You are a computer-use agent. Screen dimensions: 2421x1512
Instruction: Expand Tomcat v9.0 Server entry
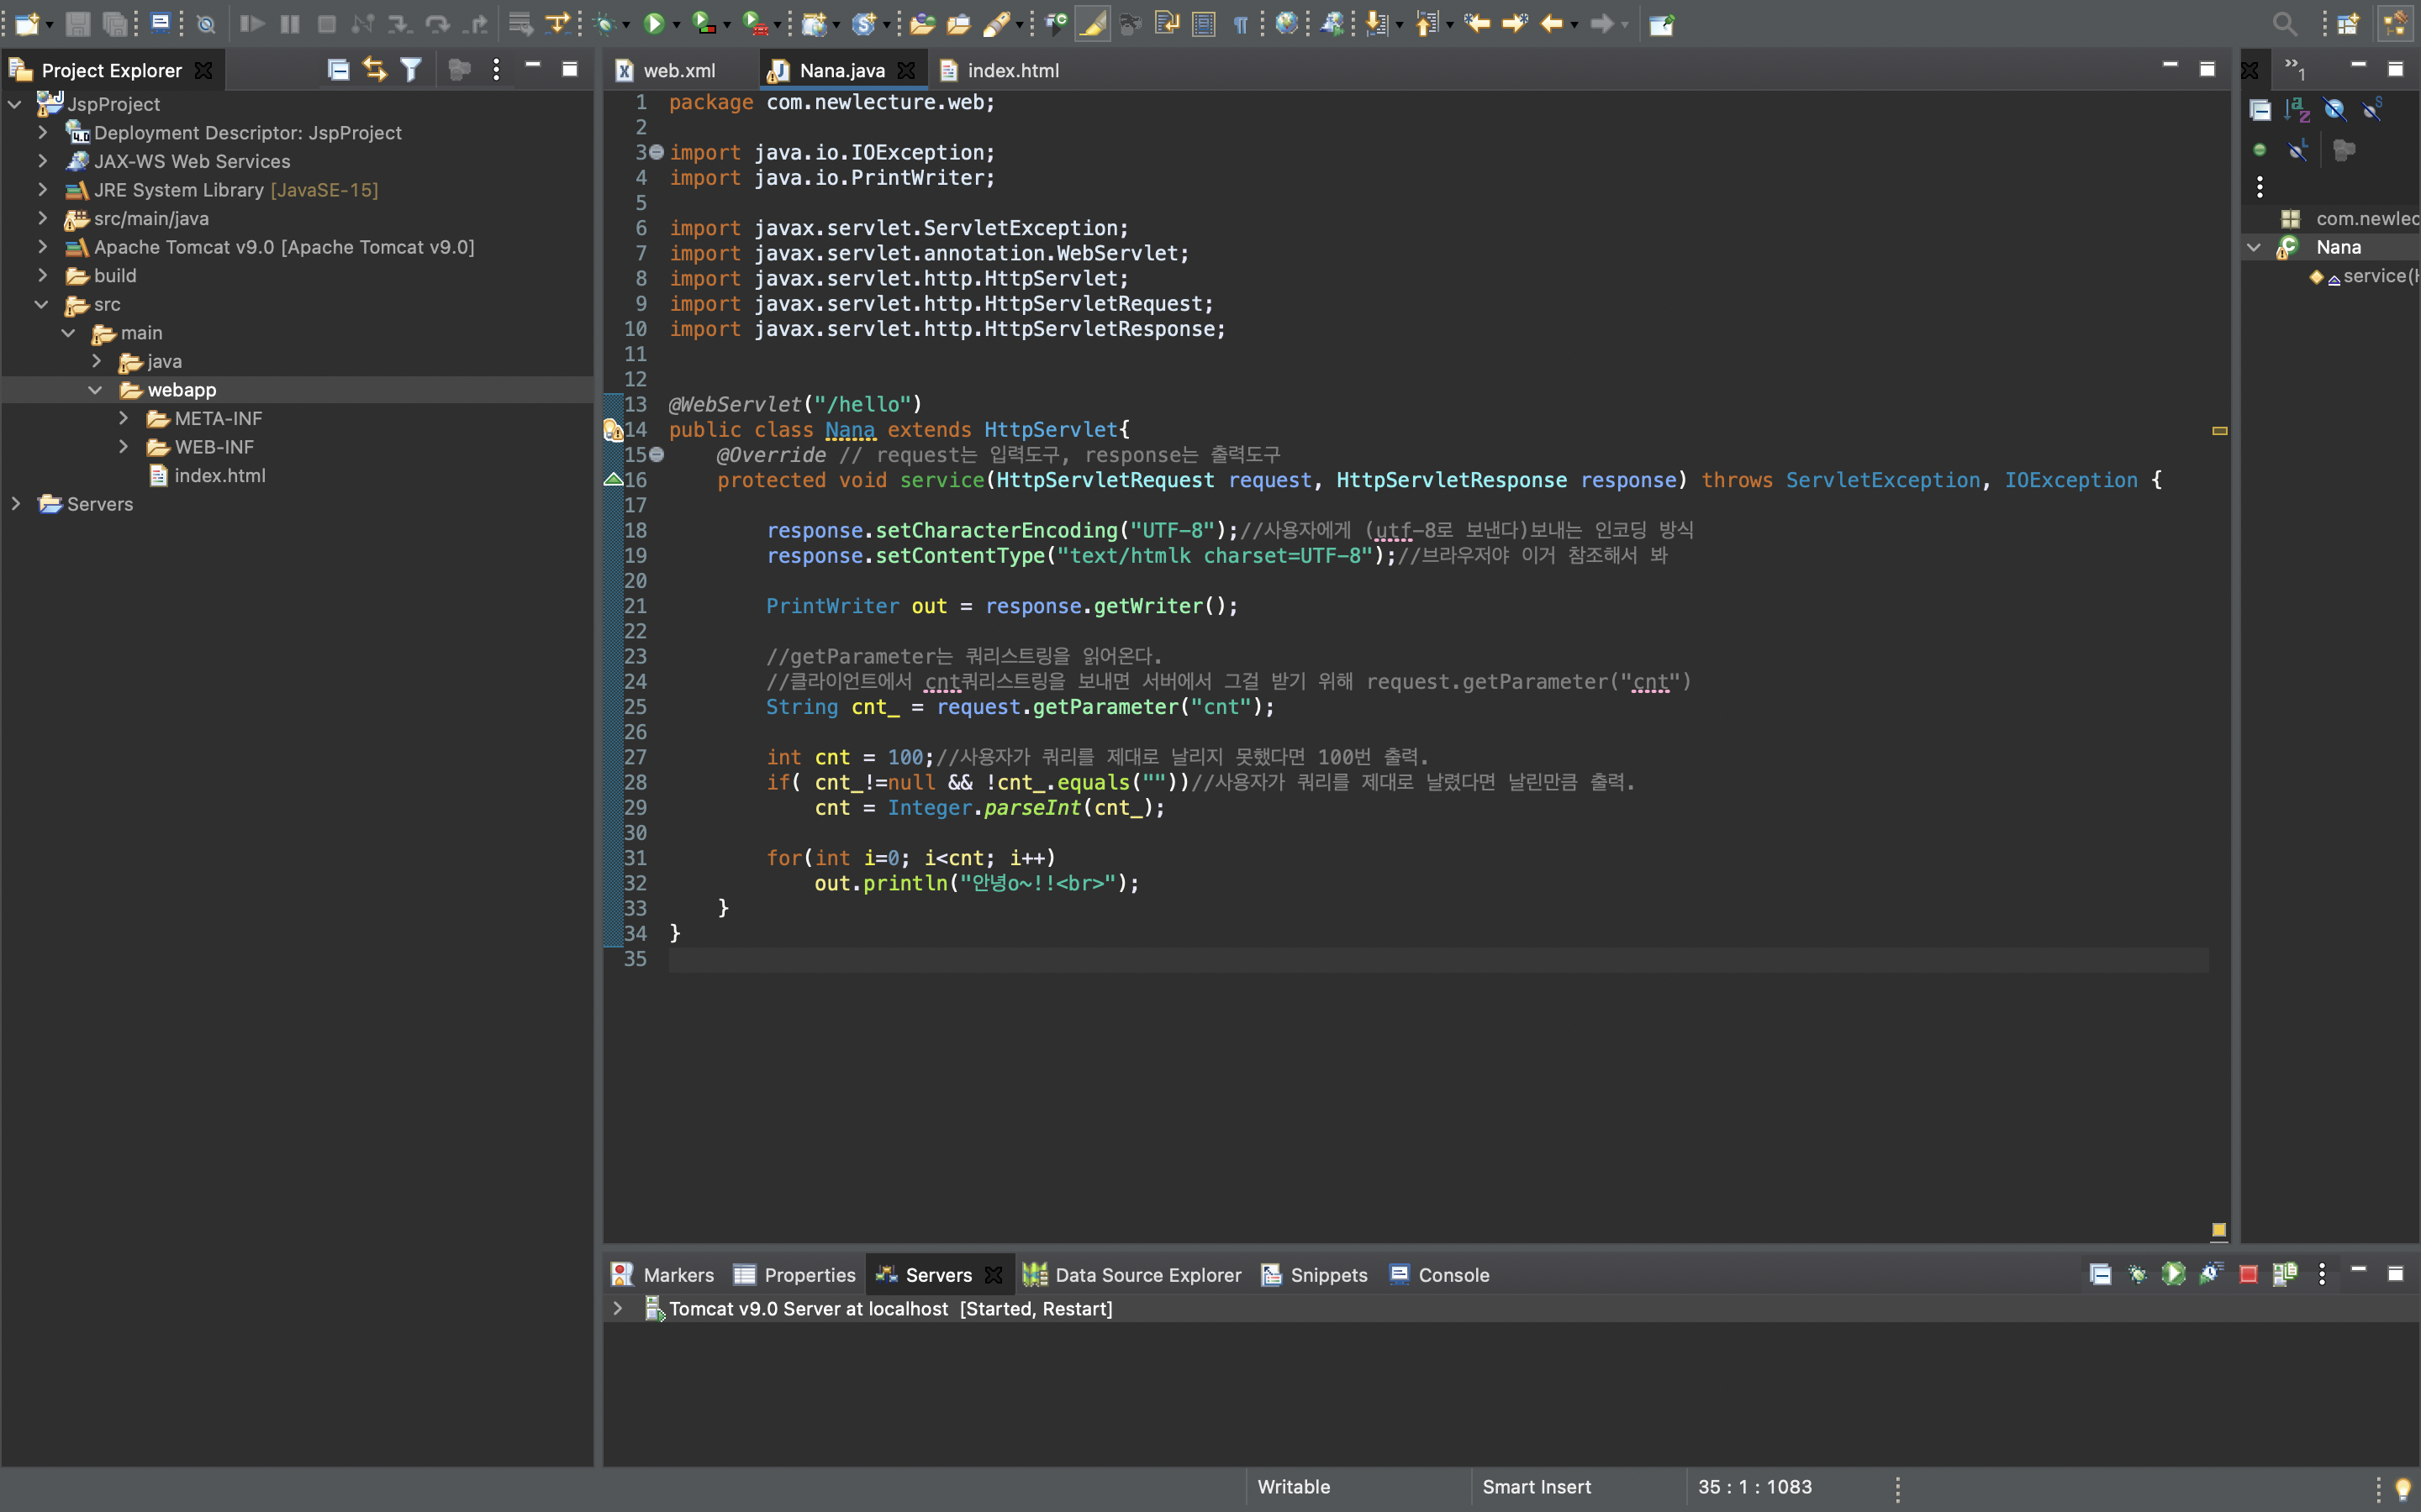pyautogui.click(x=618, y=1309)
